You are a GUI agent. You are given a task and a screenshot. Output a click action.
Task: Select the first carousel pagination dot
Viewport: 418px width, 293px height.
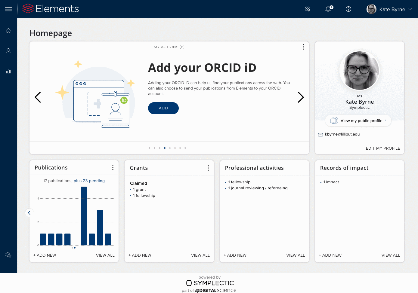tap(149, 148)
